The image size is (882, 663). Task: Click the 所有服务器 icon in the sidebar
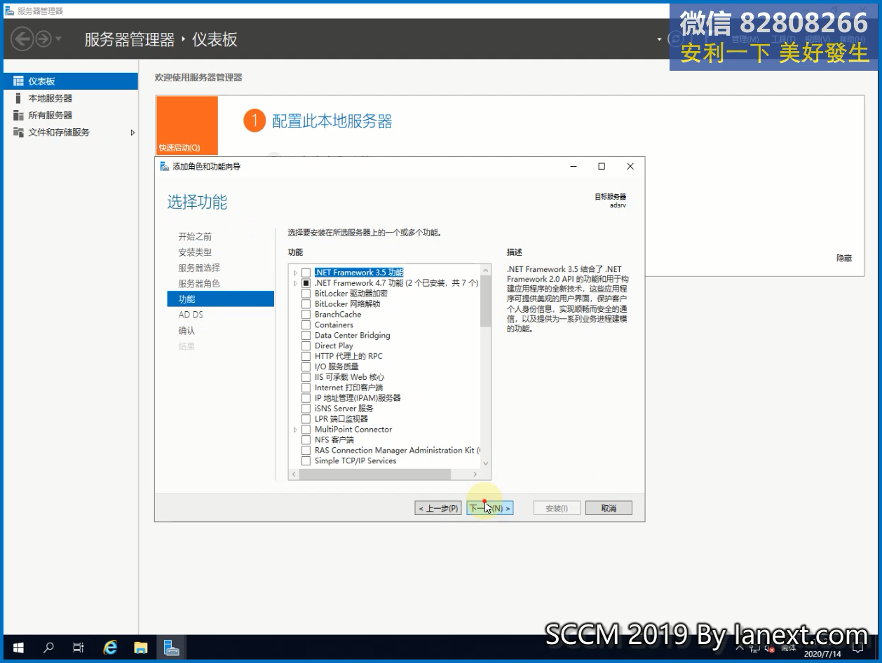point(18,115)
